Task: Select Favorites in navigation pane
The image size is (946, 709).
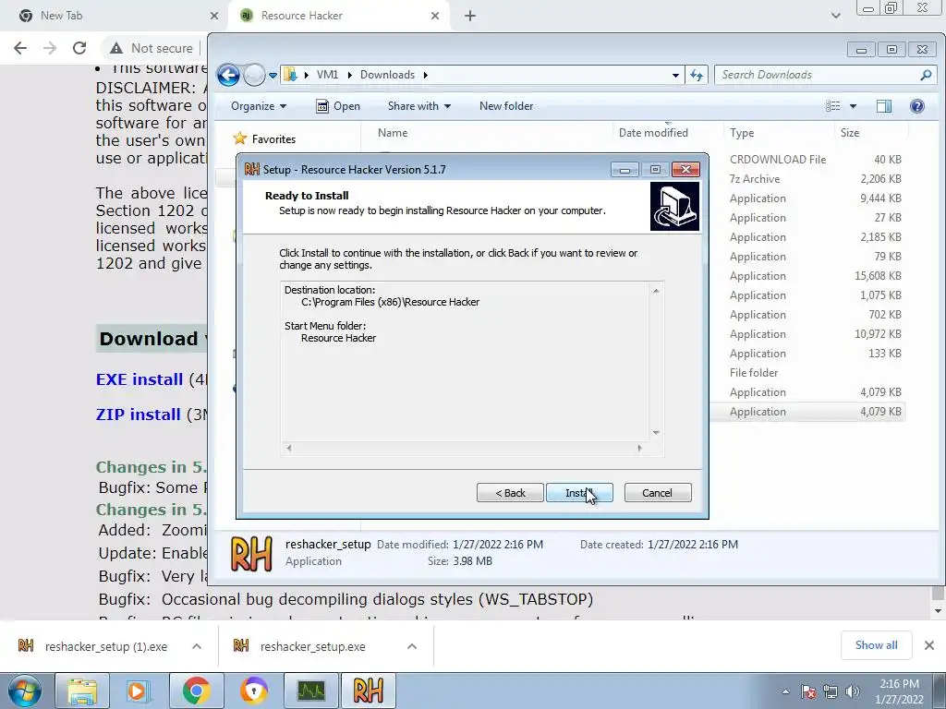Action: (265, 139)
